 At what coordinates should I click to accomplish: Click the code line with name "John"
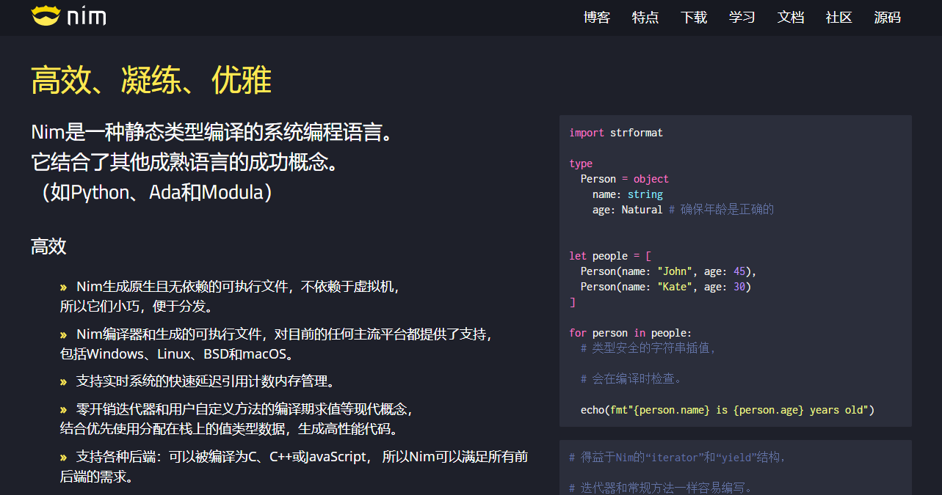click(x=668, y=271)
